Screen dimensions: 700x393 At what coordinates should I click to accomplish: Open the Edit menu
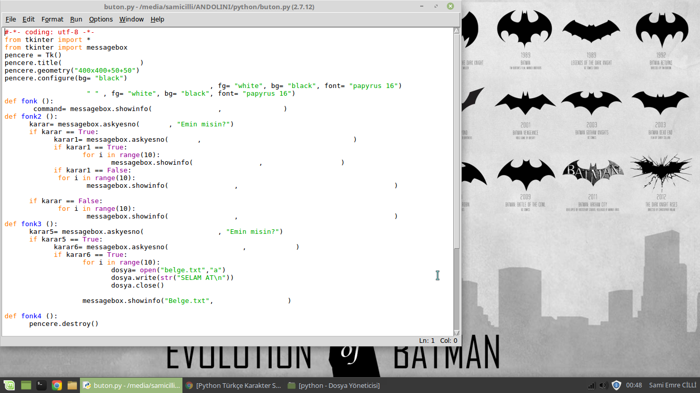(29, 19)
